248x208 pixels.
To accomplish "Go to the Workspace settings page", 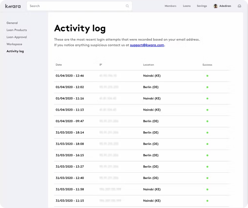I will (x=14, y=44).
